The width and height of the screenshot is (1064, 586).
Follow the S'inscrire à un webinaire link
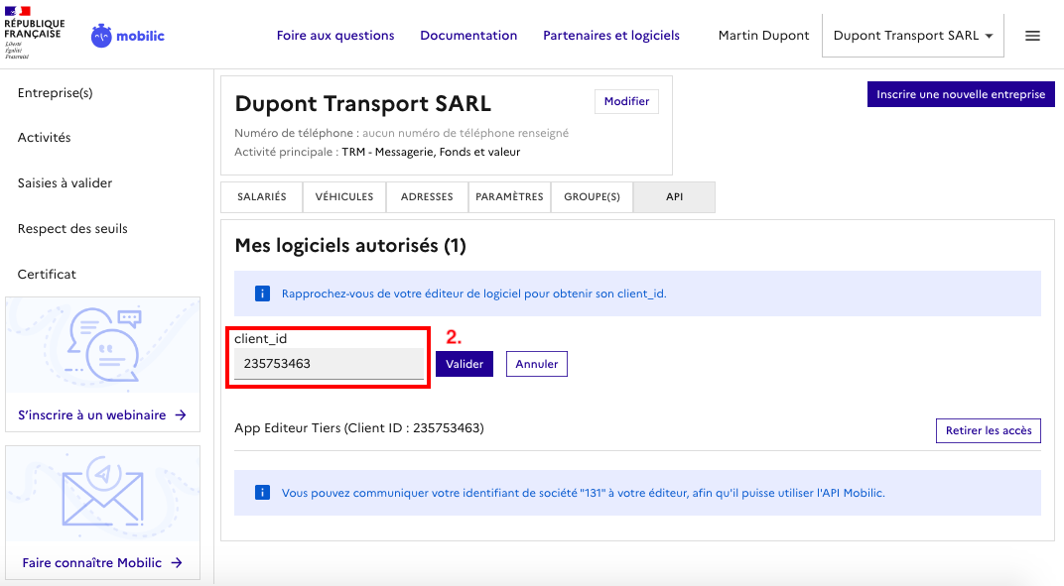(102, 415)
